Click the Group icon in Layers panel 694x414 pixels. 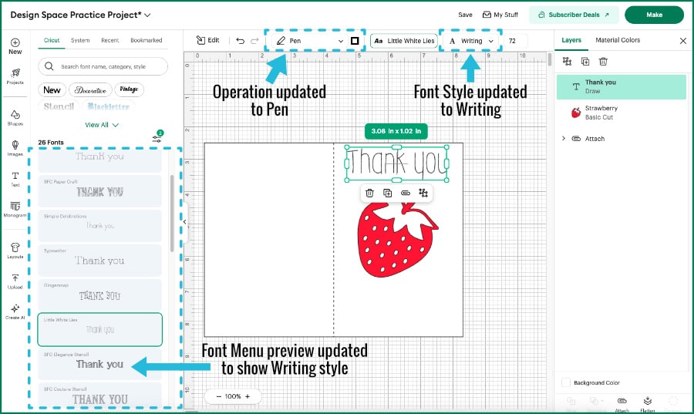pos(567,62)
